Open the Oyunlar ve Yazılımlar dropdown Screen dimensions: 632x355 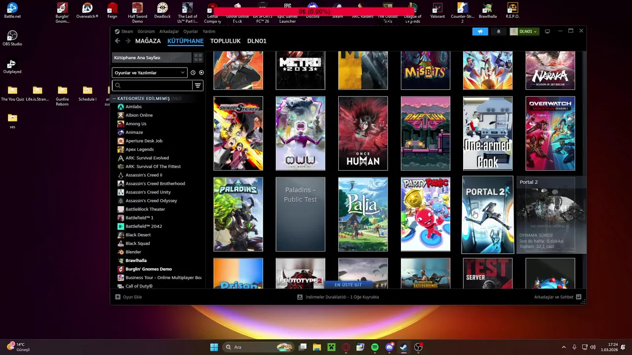click(x=150, y=72)
